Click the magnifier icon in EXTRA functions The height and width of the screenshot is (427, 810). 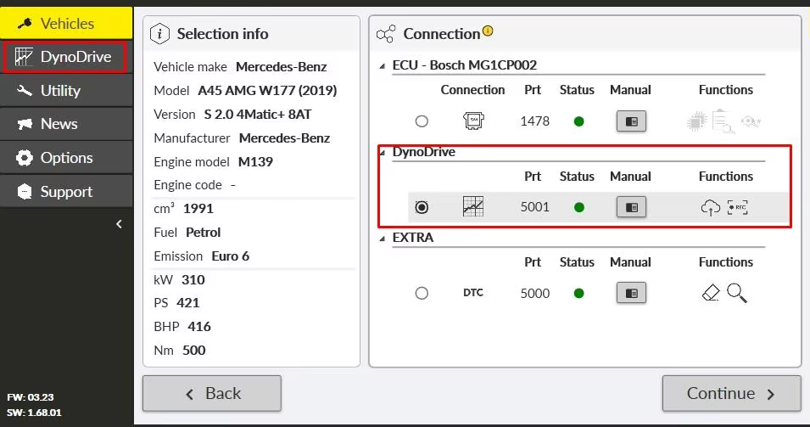point(737,293)
